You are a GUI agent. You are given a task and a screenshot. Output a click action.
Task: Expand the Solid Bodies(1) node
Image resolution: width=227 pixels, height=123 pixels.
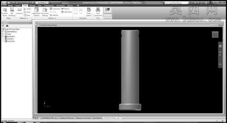pyautogui.click(x=3, y=32)
